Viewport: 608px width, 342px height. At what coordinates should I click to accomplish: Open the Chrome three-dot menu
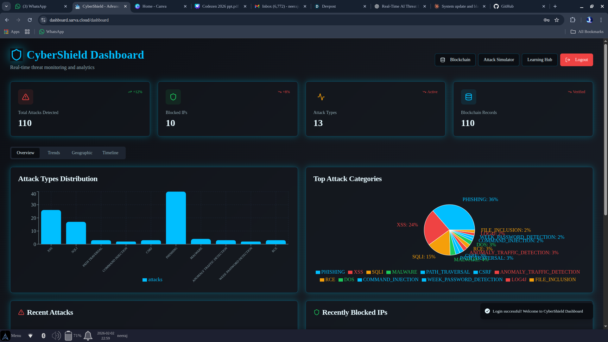tap(601, 20)
